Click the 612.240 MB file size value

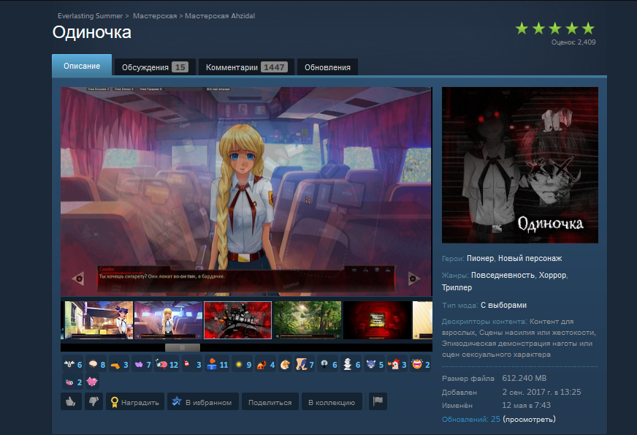coord(524,378)
